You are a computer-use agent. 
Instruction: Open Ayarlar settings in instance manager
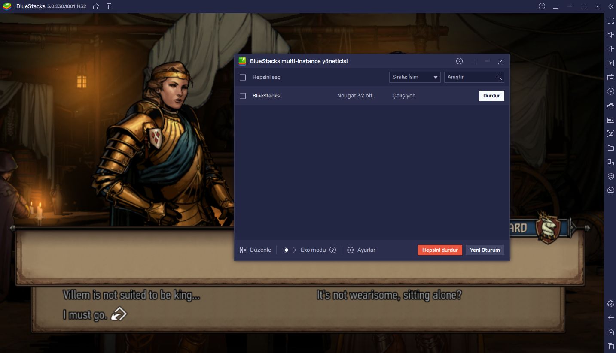[x=361, y=250]
